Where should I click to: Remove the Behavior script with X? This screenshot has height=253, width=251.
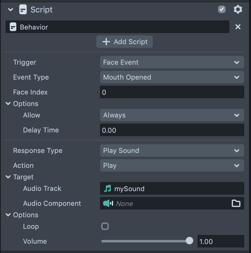pyautogui.click(x=238, y=27)
